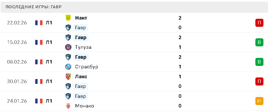The image size is (268, 112).
Task: Click the Lens club crest icon
Action: click(x=68, y=77)
